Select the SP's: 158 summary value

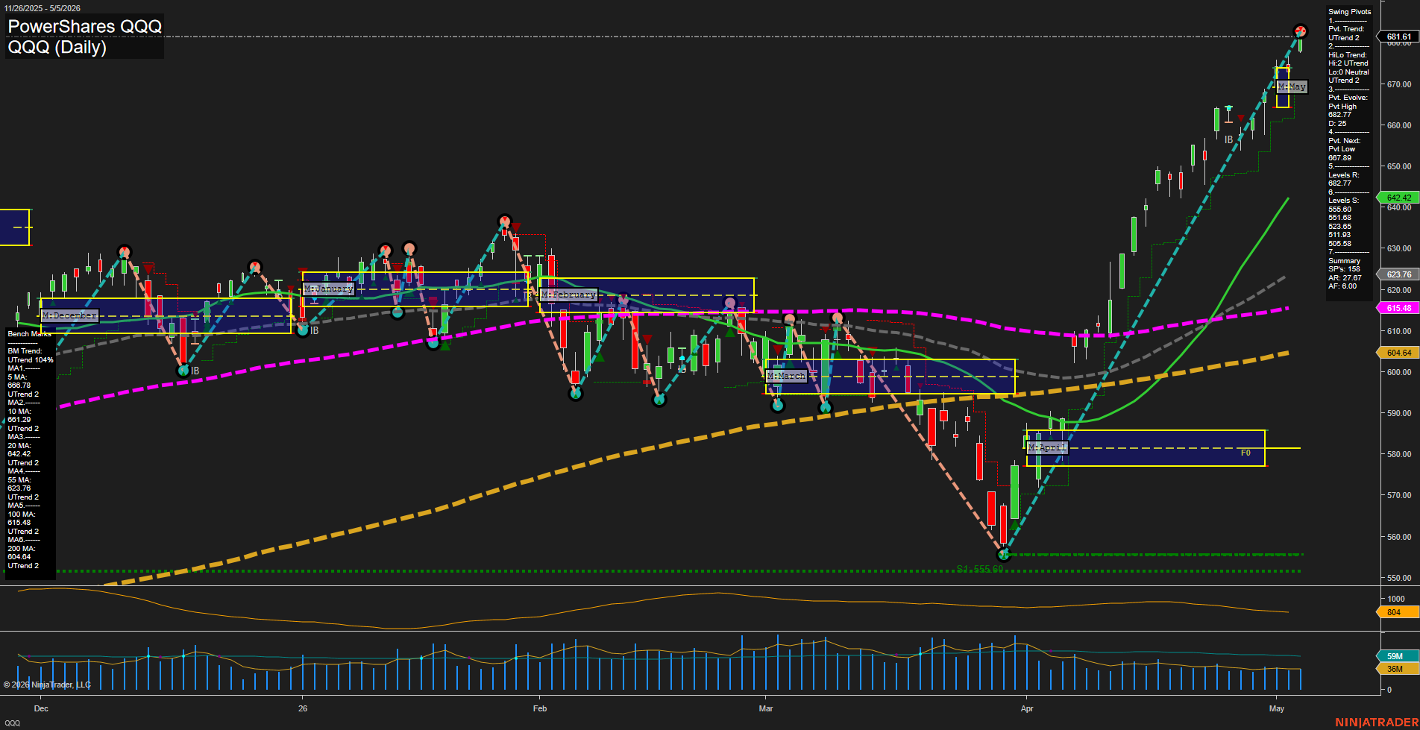[1344, 269]
